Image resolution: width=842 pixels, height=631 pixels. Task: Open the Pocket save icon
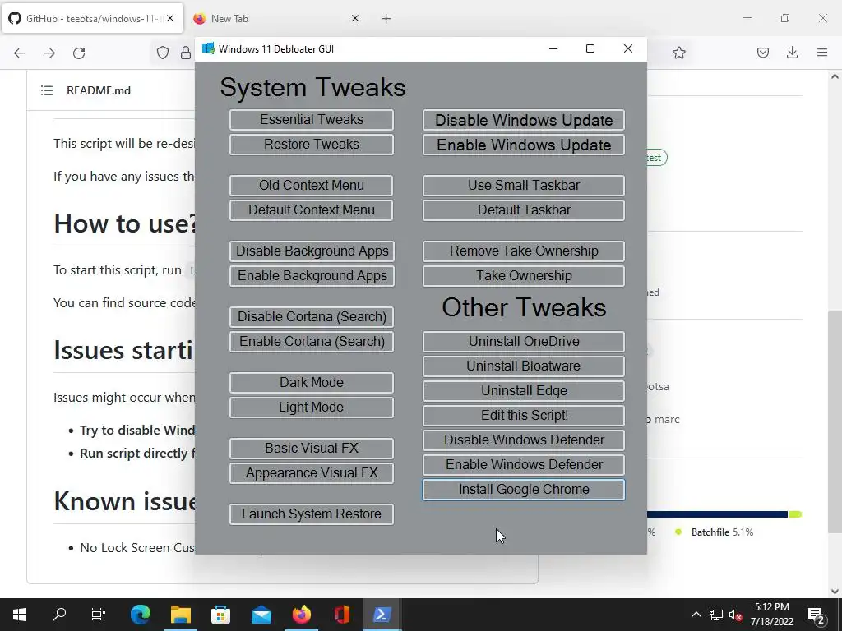(763, 53)
